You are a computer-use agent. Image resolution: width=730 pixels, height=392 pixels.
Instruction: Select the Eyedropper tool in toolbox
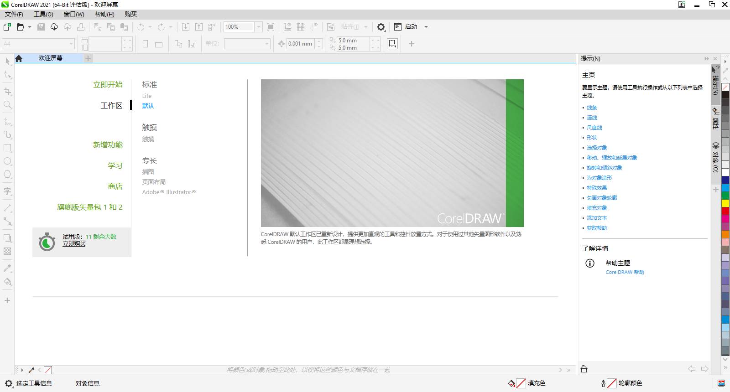(7, 268)
